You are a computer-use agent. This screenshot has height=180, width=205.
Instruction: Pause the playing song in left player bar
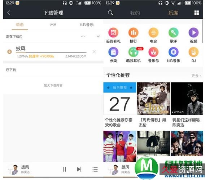(x=64, y=169)
